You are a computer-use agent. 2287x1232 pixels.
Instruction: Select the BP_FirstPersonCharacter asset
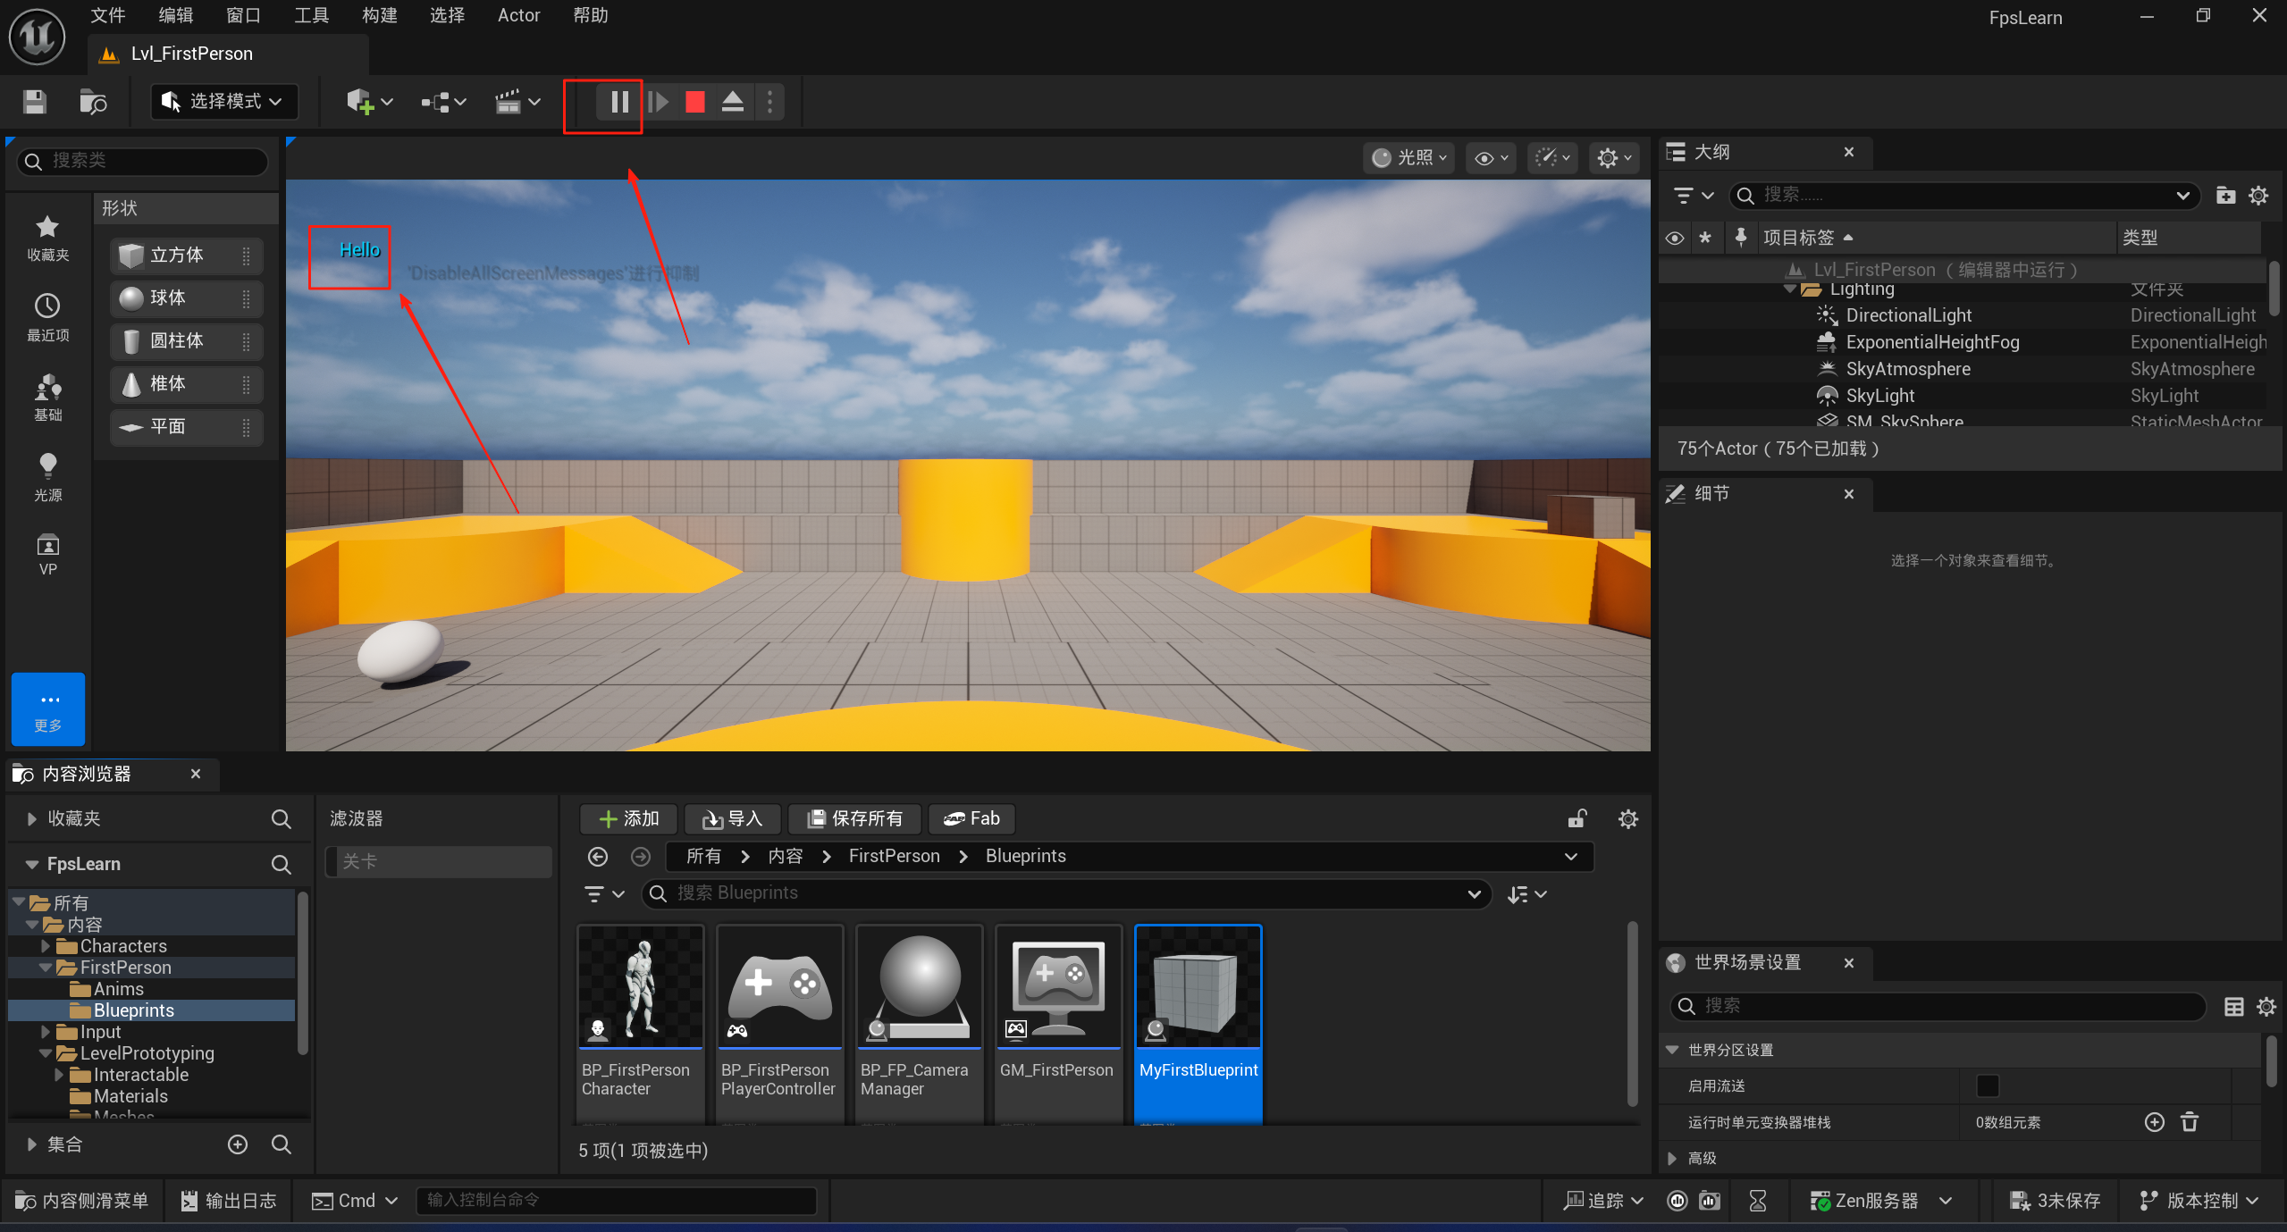pyautogui.click(x=640, y=1024)
